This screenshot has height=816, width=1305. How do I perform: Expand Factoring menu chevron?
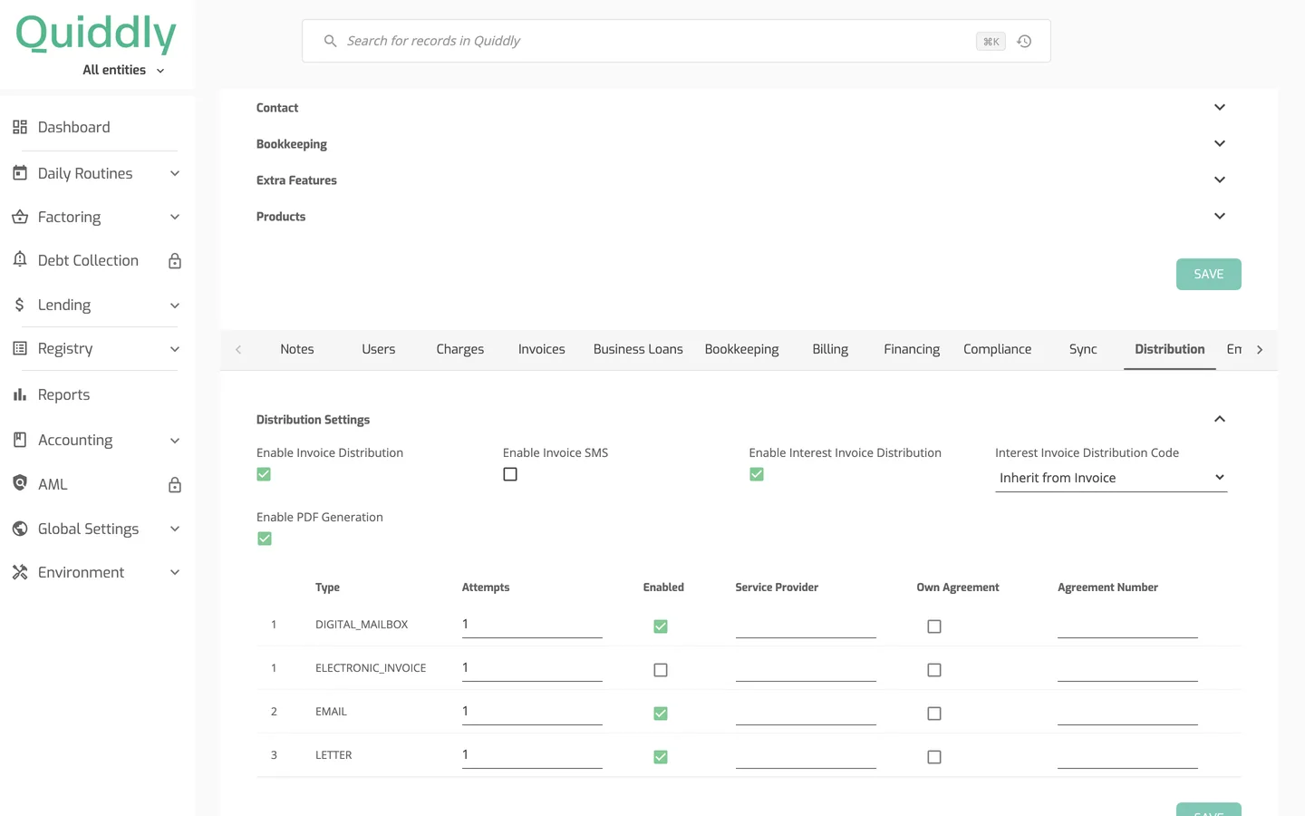[x=175, y=217]
